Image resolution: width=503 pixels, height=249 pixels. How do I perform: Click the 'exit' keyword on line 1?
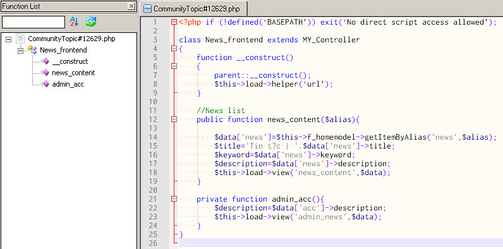(329, 22)
